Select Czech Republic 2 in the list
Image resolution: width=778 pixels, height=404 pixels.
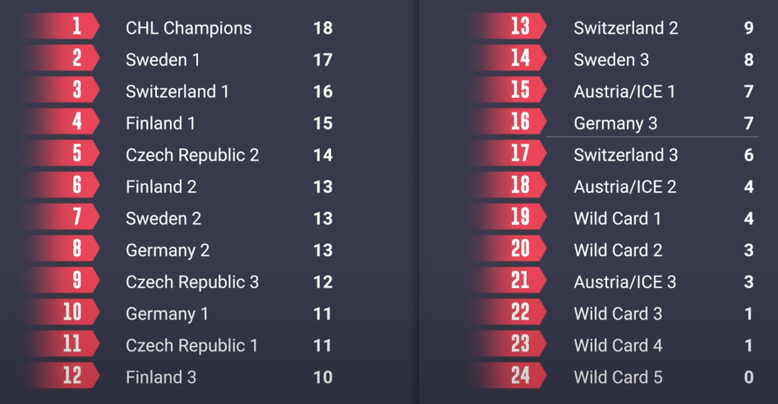point(192,155)
